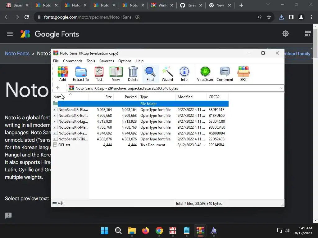This screenshot has height=238, width=318.
Task: Sort by the Size column header
Action: pyautogui.click(x=101, y=97)
